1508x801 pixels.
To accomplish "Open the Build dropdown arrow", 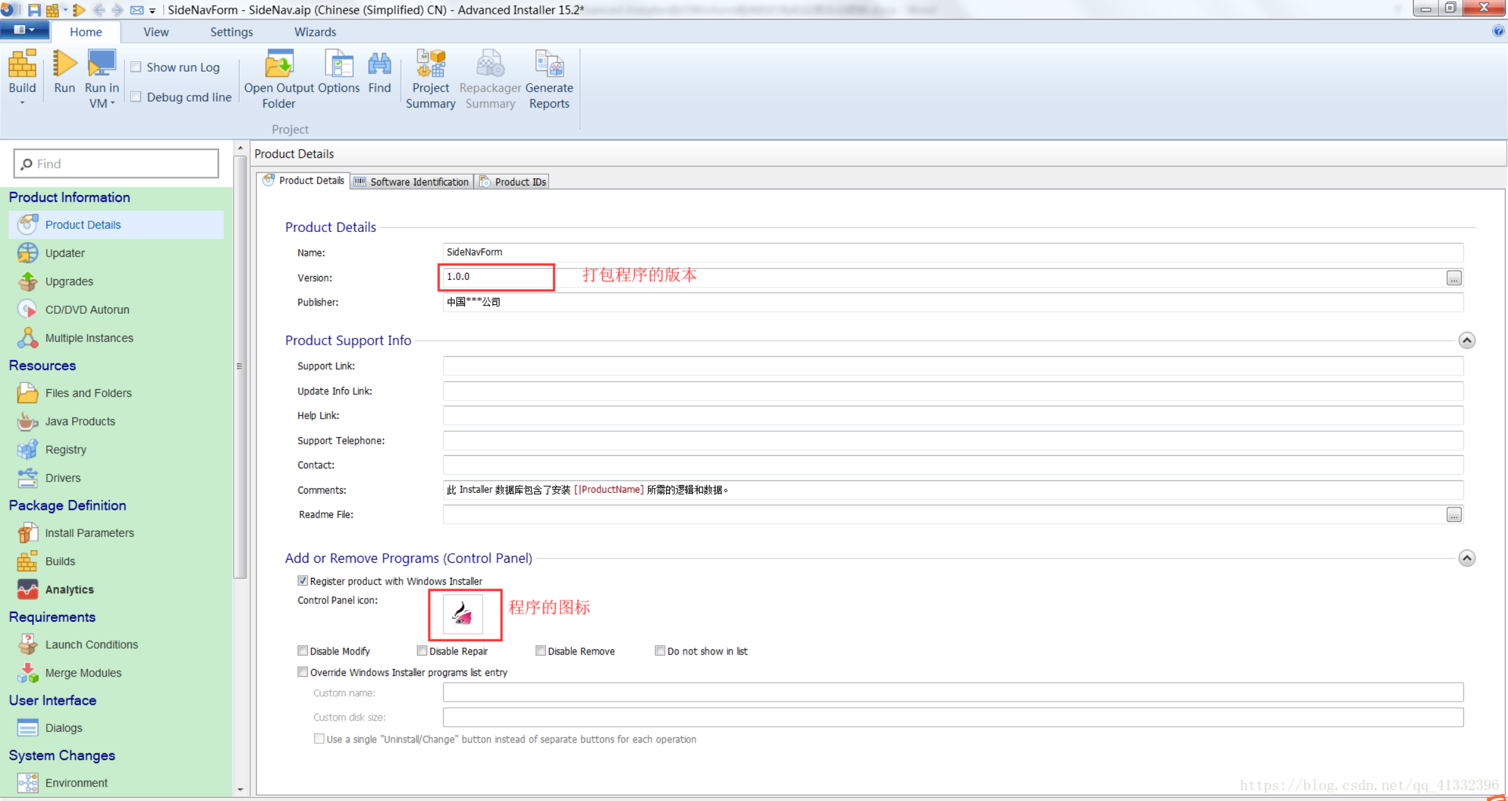I will (x=22, y=103).
